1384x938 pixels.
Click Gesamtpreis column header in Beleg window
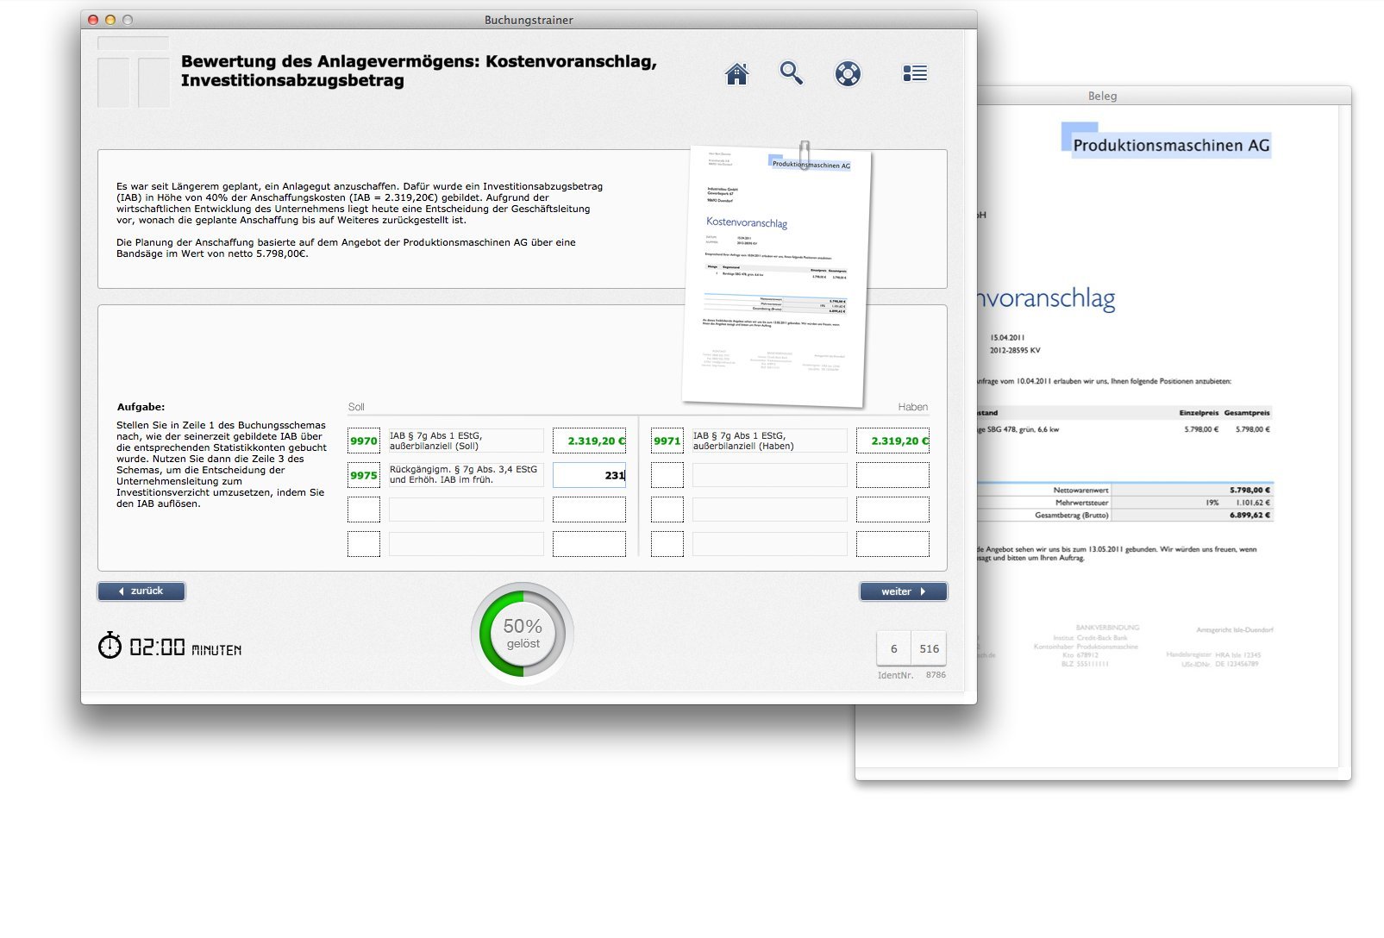coord(1247,413)
